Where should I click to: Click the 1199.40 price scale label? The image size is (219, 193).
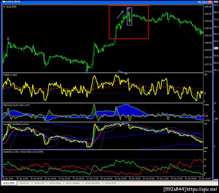coord(208,21)
